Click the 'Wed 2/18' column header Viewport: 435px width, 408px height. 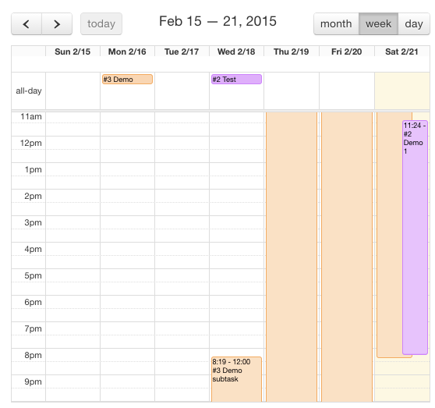[236, 51]
